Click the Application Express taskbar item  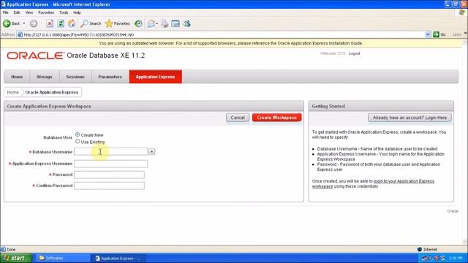(118, 258)
